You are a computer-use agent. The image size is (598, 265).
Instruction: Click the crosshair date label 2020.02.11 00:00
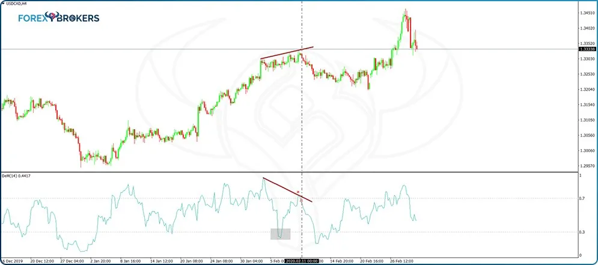(x=301, y=261)
